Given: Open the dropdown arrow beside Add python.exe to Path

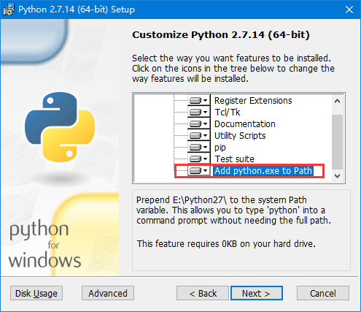Looking at the screenshot, I should (206, 170).
